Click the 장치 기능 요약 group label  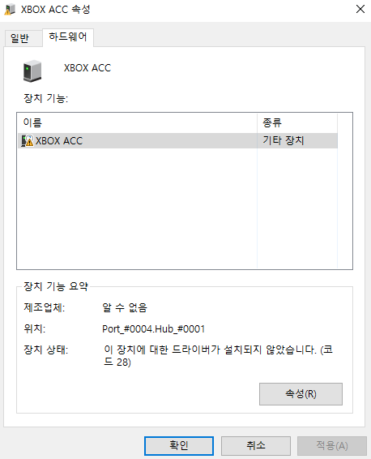(x=56, y=286)
